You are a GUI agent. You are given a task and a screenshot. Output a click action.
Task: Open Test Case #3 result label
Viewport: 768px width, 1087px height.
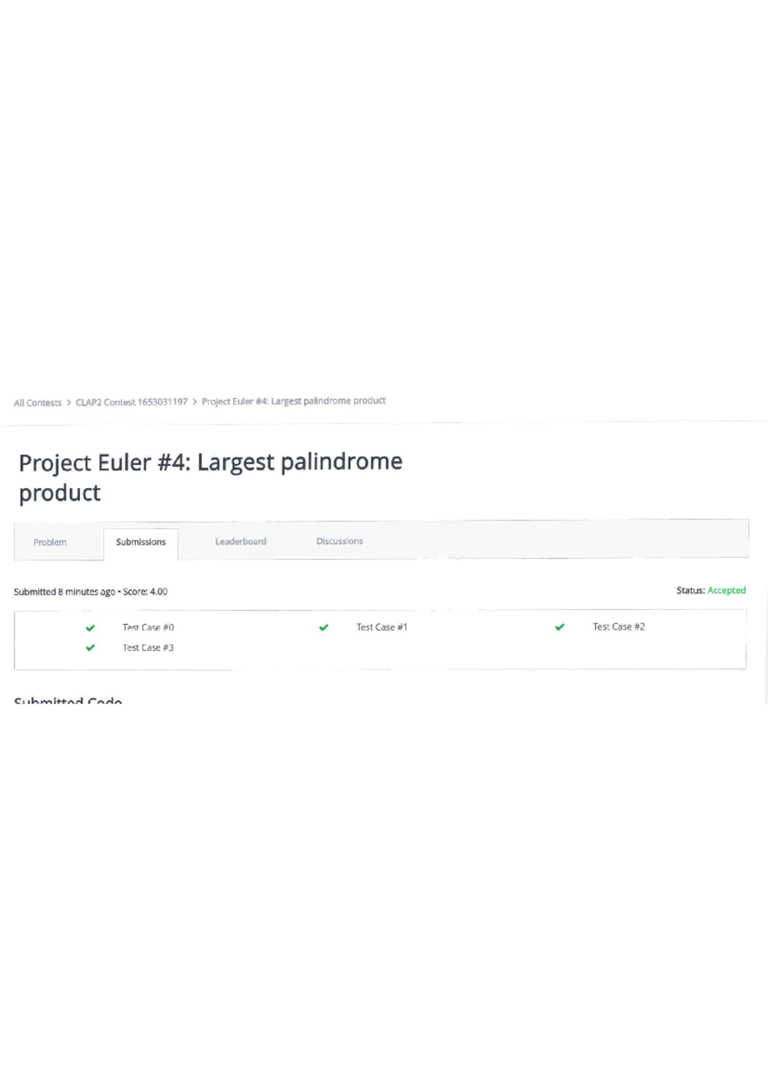148,648
